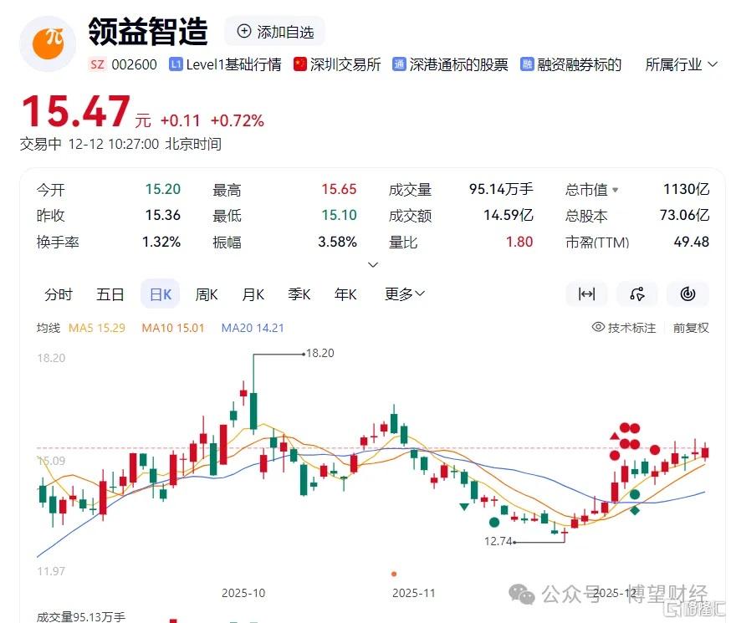Click the 前复权 adjustment button
Screen dimensions: 731x623
[x=691, y=328]
